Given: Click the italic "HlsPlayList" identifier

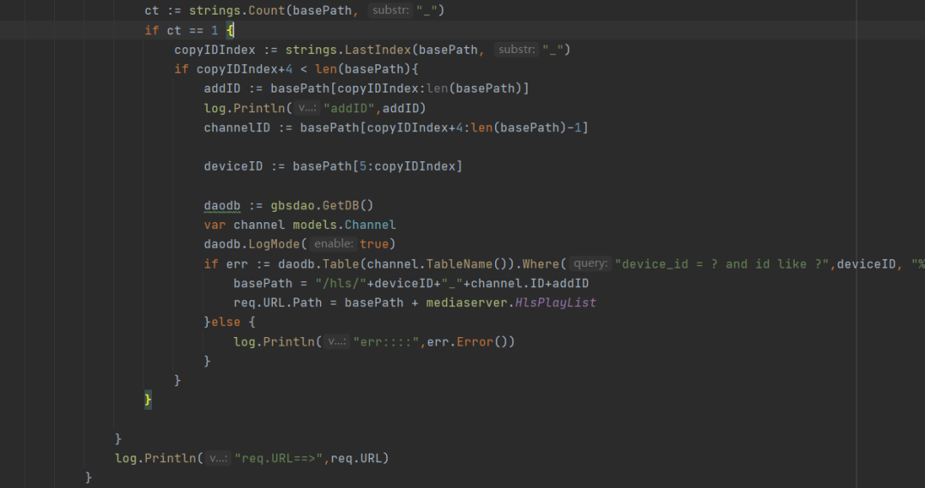Looking at the screenshot, I should (555, 303).
